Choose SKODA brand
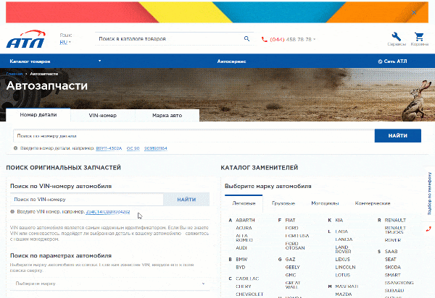The image size is (435, 298). pos(392,268)
